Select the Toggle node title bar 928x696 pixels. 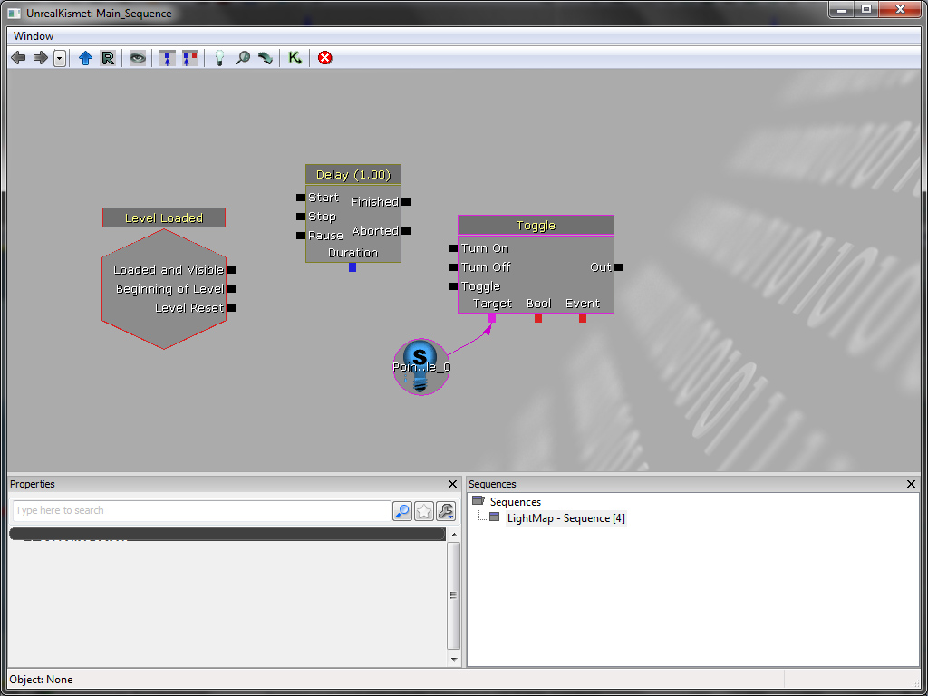pos(536,225)
